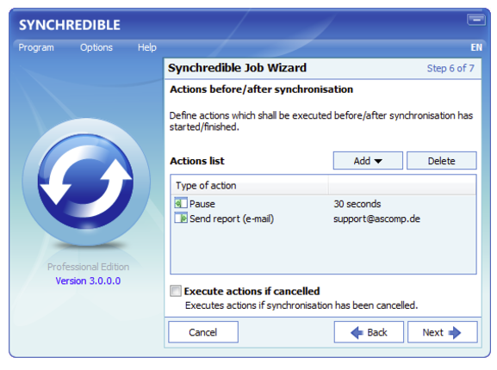Click the support@ascomp.de value
This screenshot has width=497, height=370.
click(x=377, y=219)
